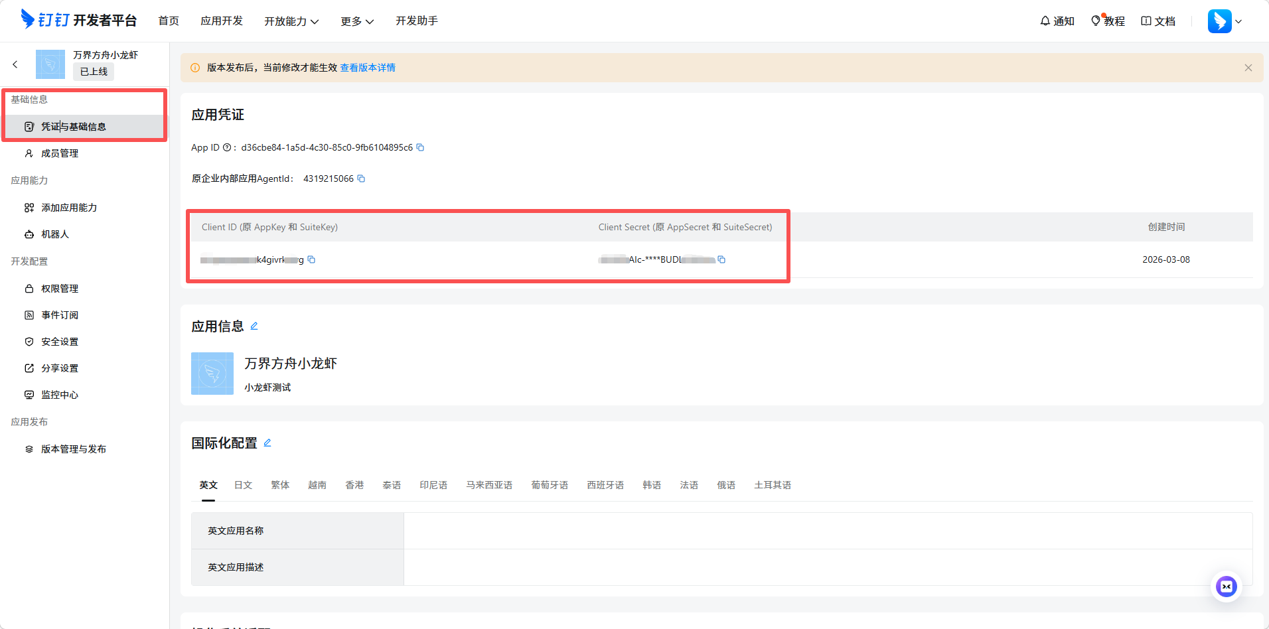Viewport: 1269px width, 629px height.
Task: Open 通知 notifications
Action: (x=1057, y=21)
